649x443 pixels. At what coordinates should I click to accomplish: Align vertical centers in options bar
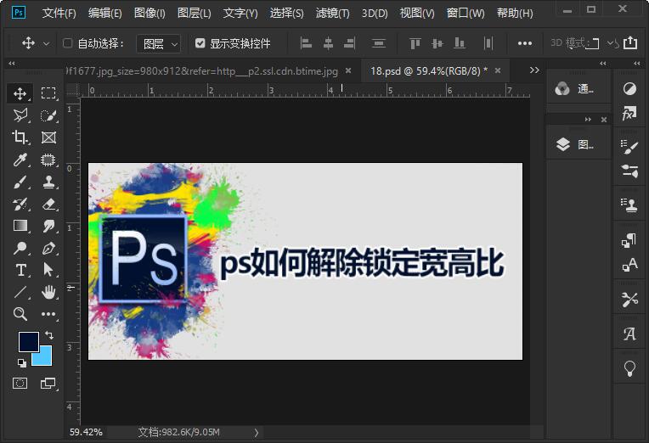tap(437, 43)
